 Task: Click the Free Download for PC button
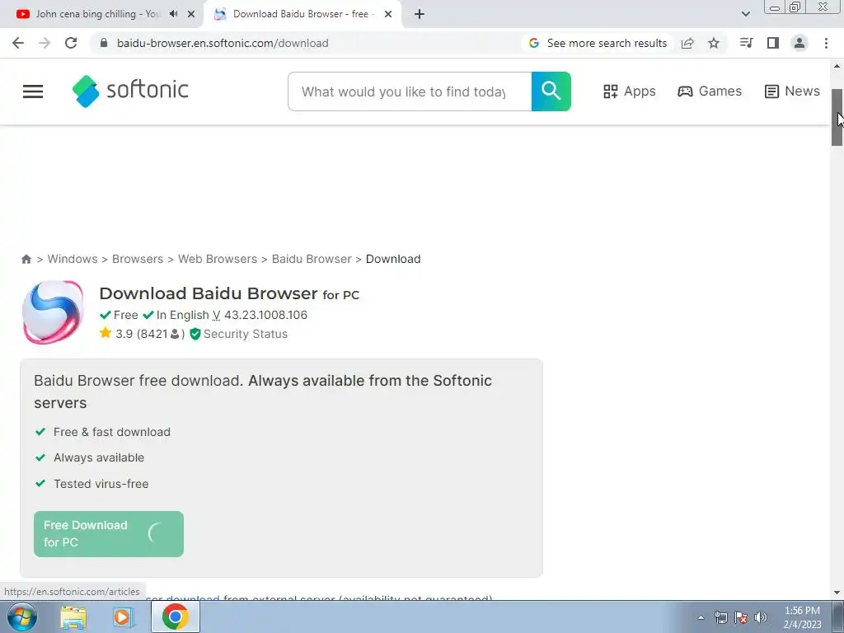(x=109, y=534)
